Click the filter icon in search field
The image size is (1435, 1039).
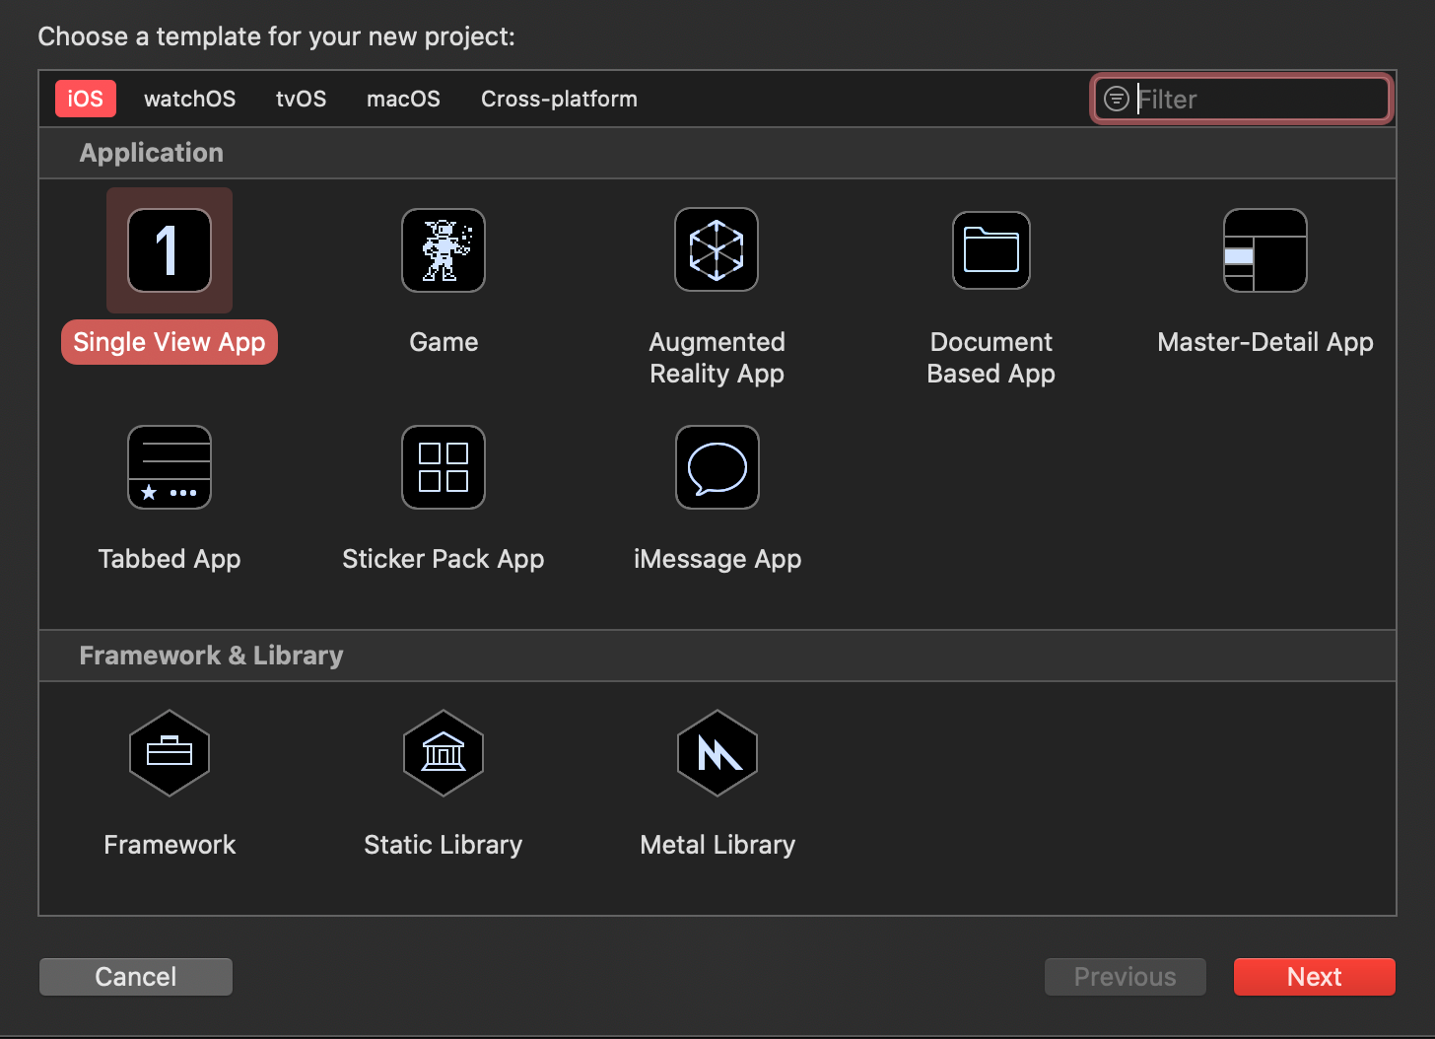1116,99
